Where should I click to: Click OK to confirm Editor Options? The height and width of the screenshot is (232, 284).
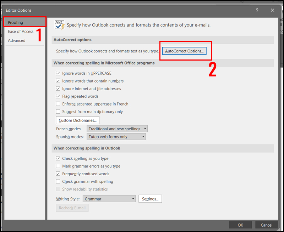pos(240,225)
